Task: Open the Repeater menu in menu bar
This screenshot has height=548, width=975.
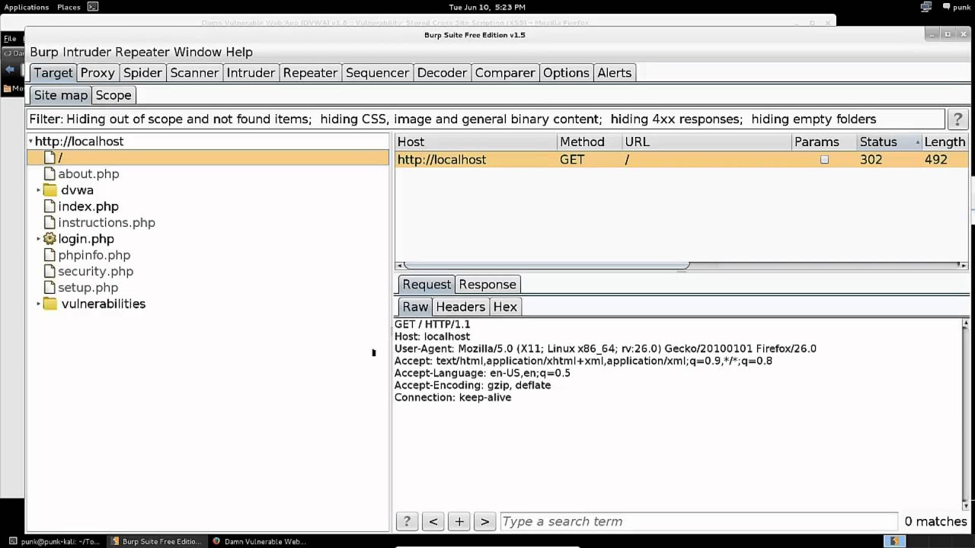Action: pyautogui.click(x=142, y=52)
